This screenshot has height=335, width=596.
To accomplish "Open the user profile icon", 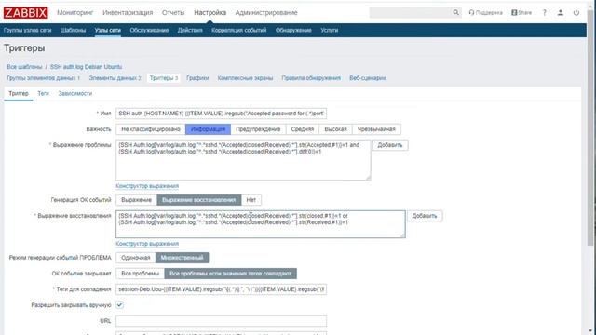I will [x=561, y=12].
